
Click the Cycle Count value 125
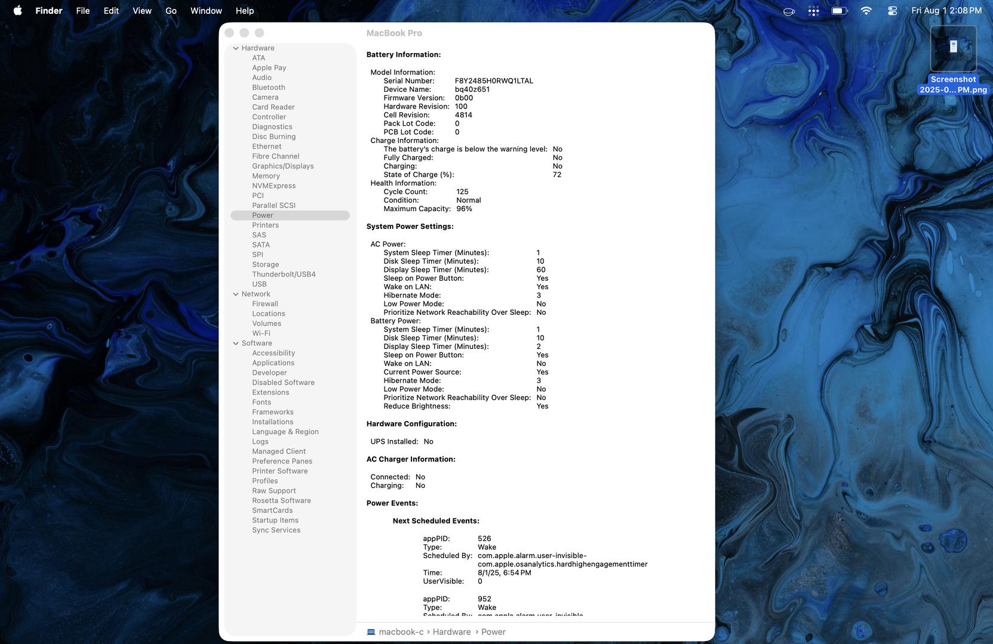pyautogui.click(x=462, y=192)
